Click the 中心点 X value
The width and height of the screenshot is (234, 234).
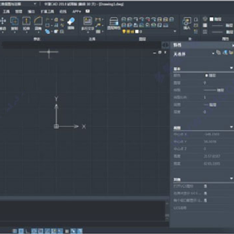(x=211, y=135)
